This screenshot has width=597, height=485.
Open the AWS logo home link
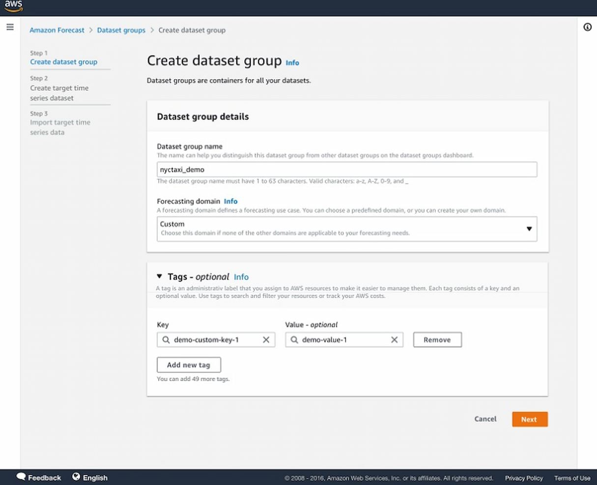(13, 6)
